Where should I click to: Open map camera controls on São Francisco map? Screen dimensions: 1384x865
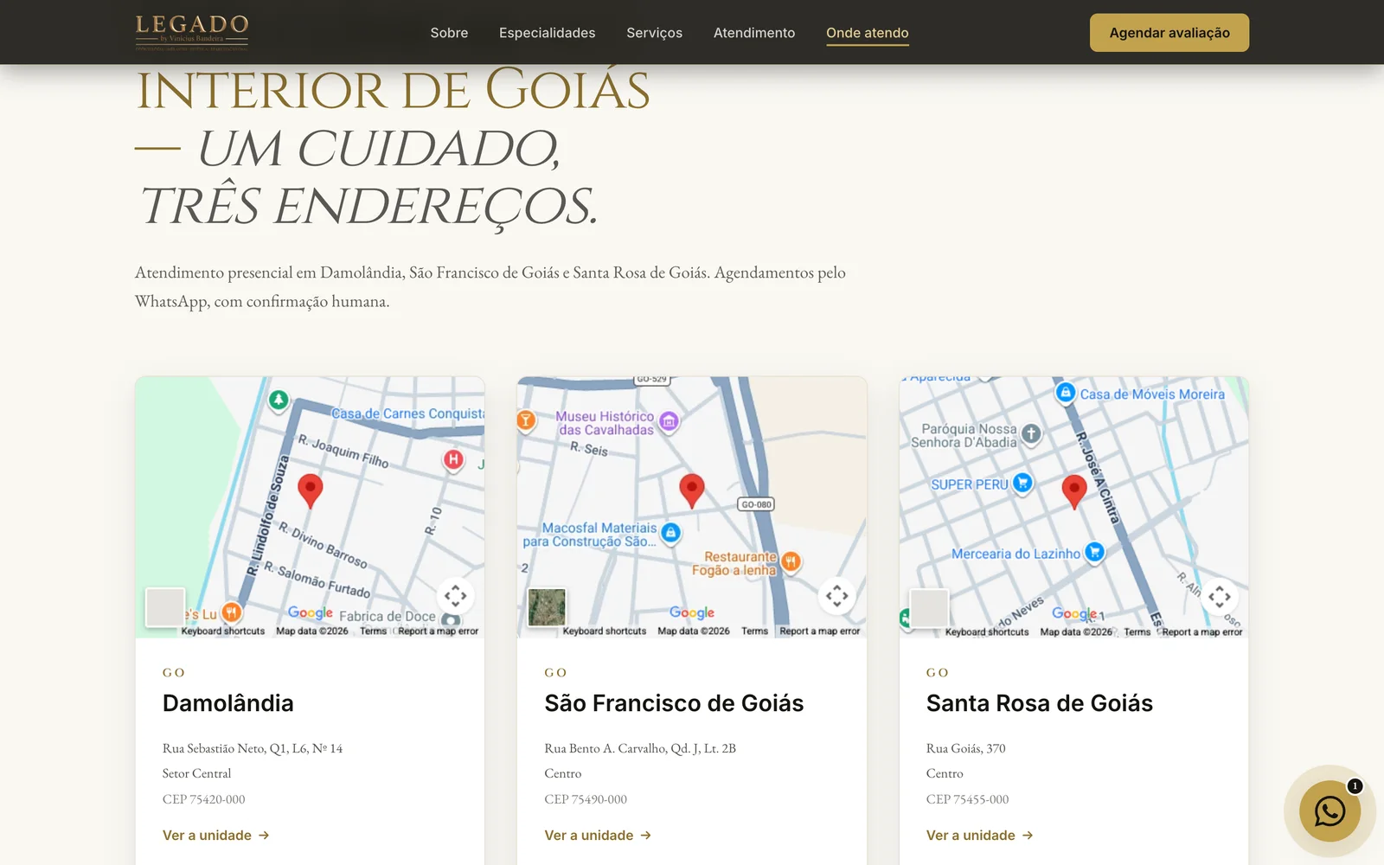pyautogui.click(x=837, y=595)
